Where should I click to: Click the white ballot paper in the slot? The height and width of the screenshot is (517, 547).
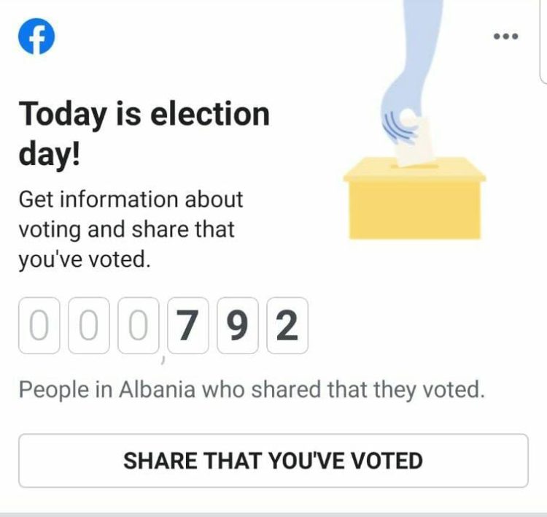[x=415, y=143]
